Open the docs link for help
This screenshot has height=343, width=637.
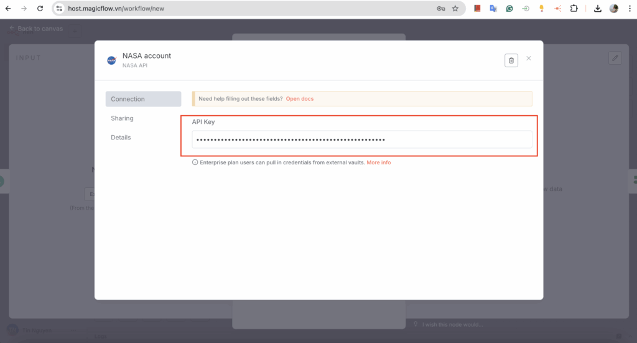[300, 99]
